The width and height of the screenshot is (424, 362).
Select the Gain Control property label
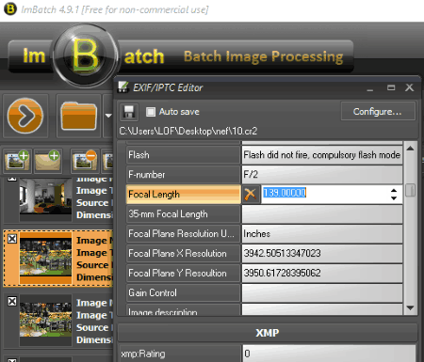[184, 292]
